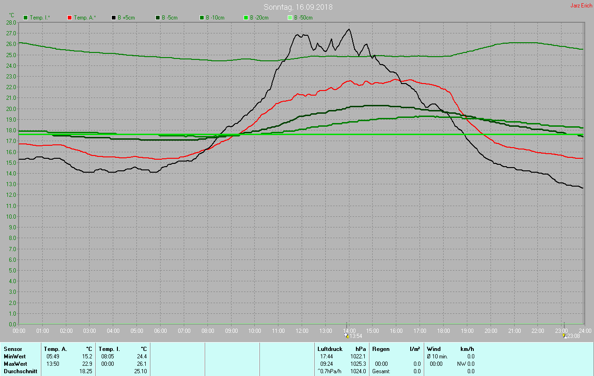The height and width of the screenshot is (376, 594).
Task: Click the 'MinWert' row label
Action: (x=15, y=357)
